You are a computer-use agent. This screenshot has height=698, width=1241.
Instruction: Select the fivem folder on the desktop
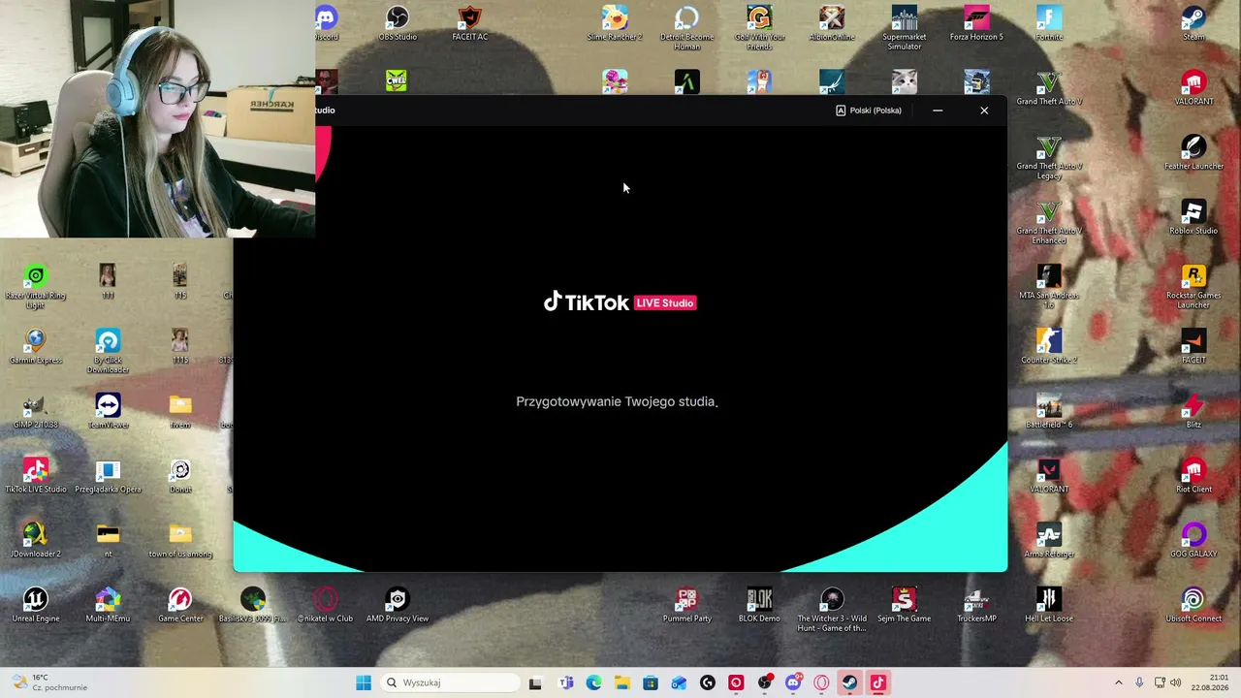tap(180, 411)
